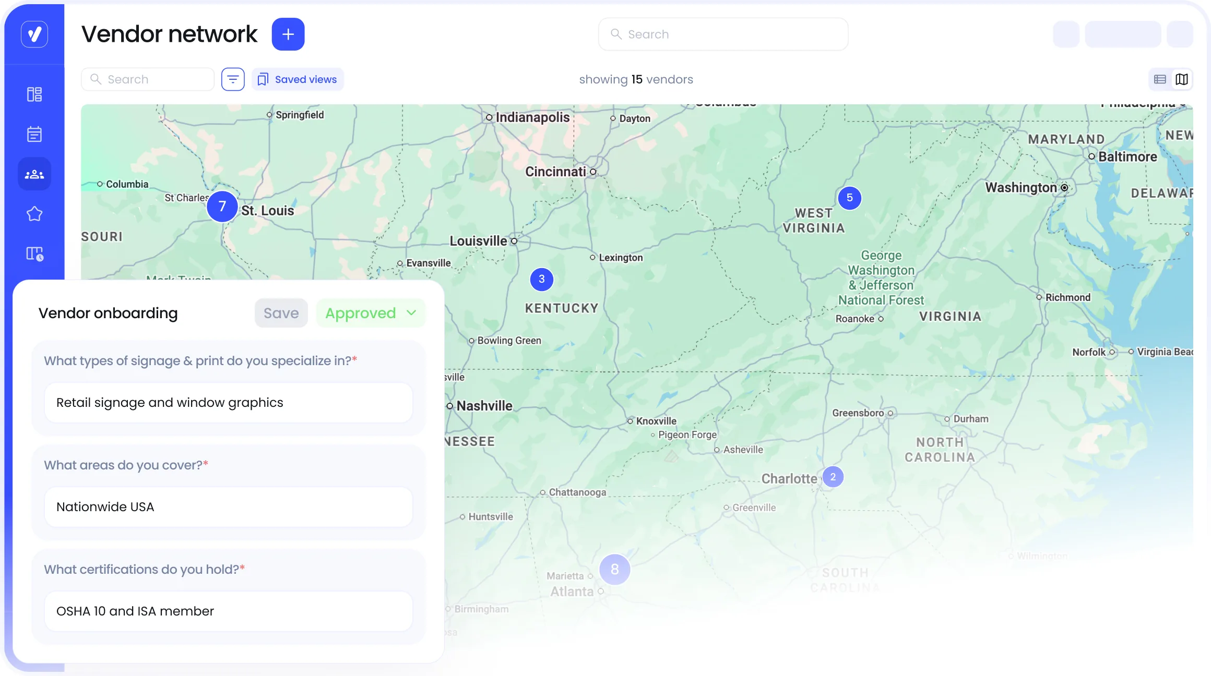Image resolution: width=1211 pixels, height=676 pixels.
Task: Add a new vendor with plus button
Action: click(x=288, y=34)
